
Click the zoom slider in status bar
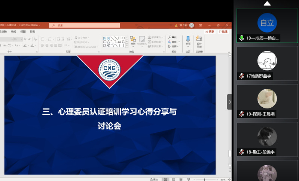[x=205, y=180]
